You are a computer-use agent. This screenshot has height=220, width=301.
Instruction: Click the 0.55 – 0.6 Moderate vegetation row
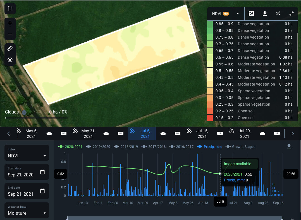pos(252,64)
